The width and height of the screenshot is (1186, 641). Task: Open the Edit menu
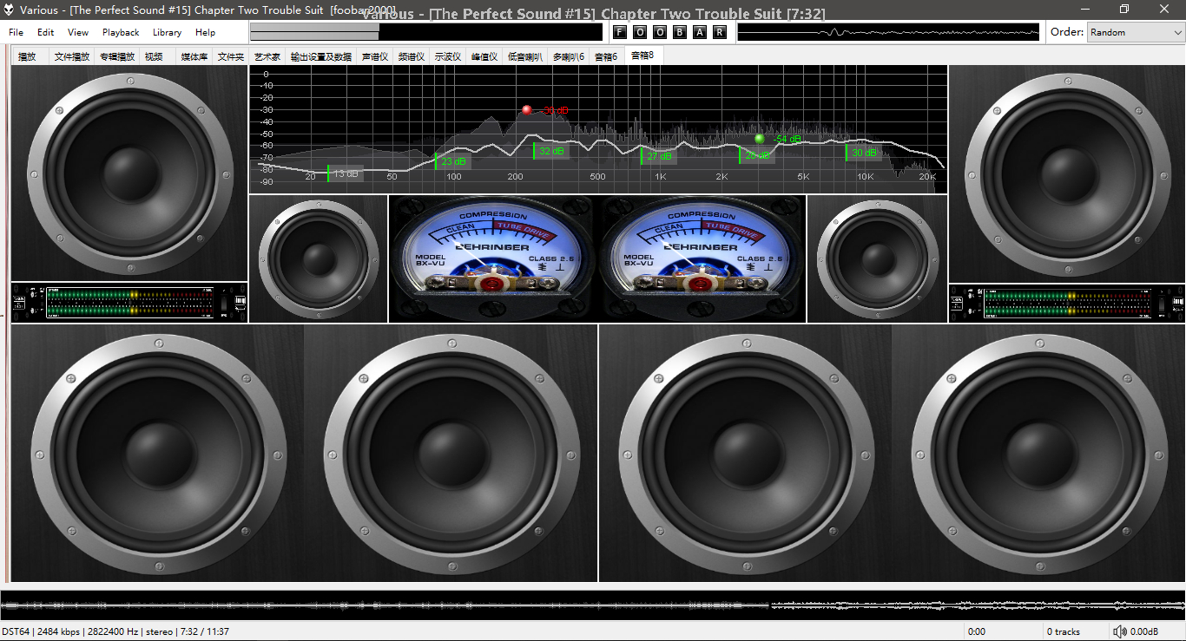(45, 32)
